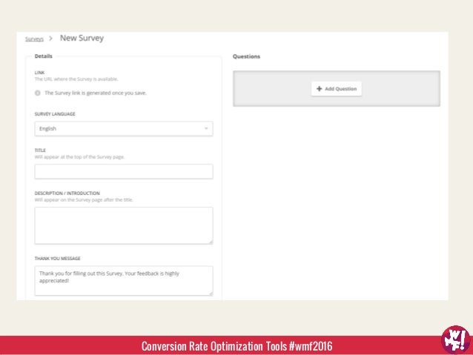
Task: Click the 'Questions' section heading
Action: pos(246,56)
